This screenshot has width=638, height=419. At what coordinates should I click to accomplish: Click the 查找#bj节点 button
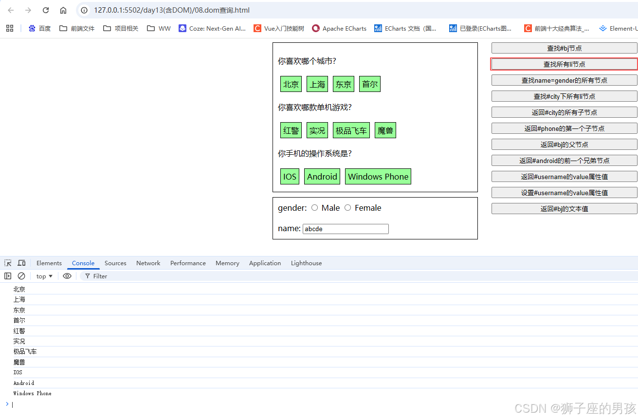[564, 48]
